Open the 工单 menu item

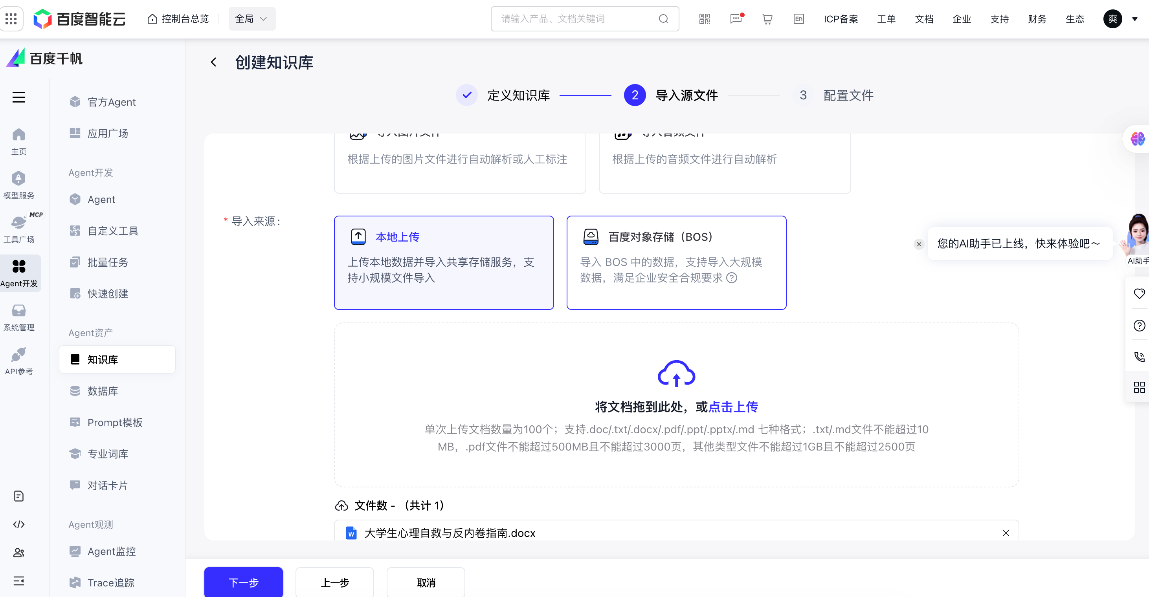coord(887,19)
